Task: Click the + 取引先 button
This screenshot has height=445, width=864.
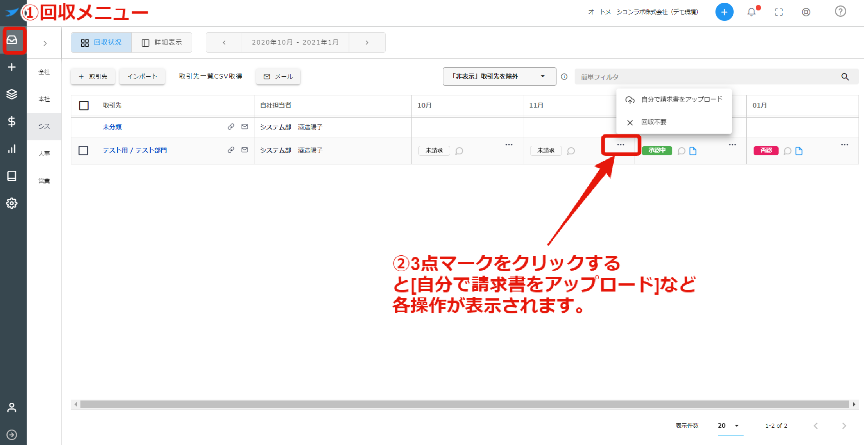Action: 93,76
